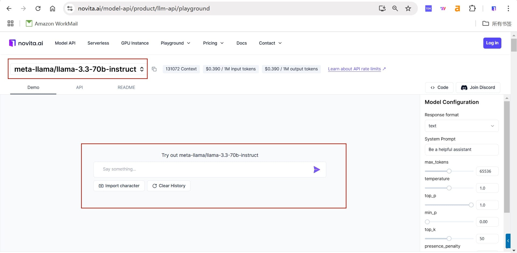Click the System Prompt text field
This screenshot has width=517, height=253.
click(462, 150)
